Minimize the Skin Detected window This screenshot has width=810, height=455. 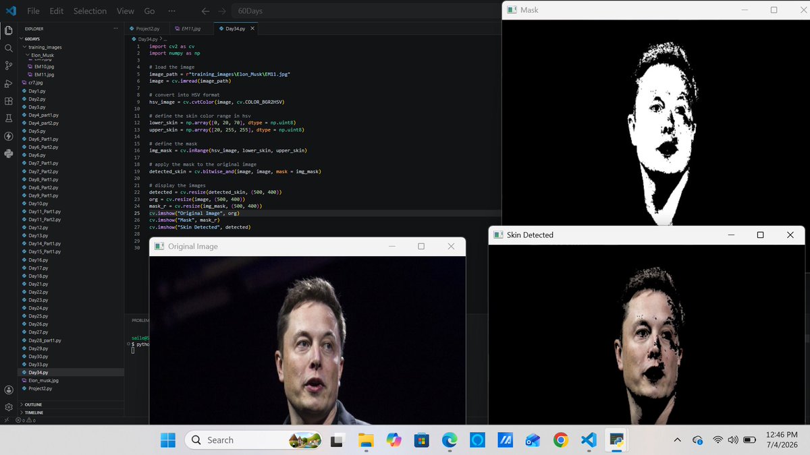[x=731, y=235]
